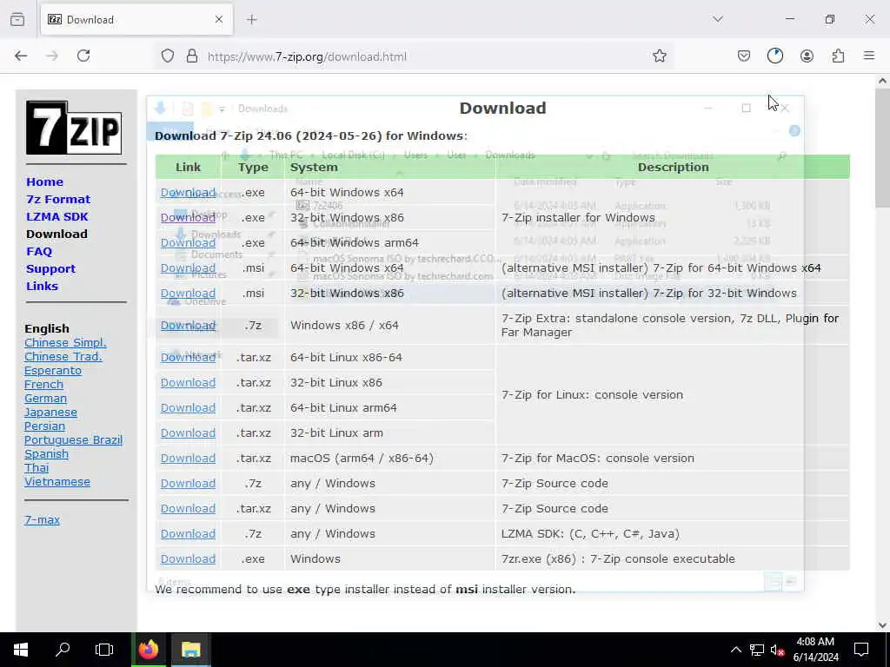Download .msi for 64-bit Windows x64
This screenshot has width=890, height=667.
188,267
